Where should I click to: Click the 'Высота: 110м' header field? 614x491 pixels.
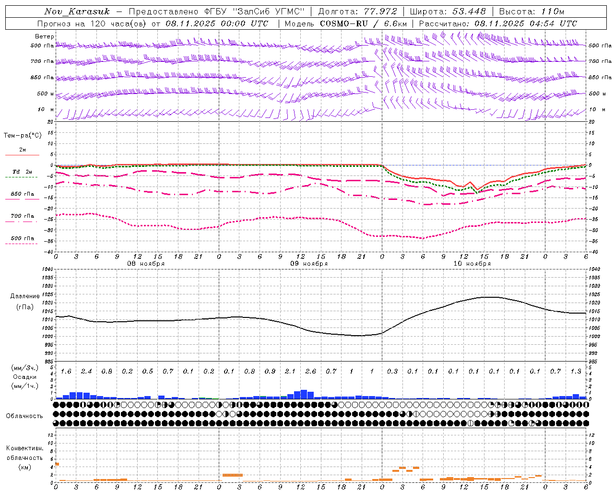click(x=531, y=12)
